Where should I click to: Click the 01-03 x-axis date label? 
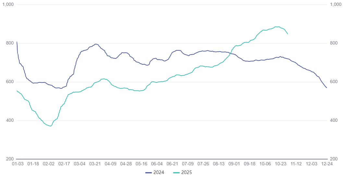pyautogui.click(x=17, y=164)
